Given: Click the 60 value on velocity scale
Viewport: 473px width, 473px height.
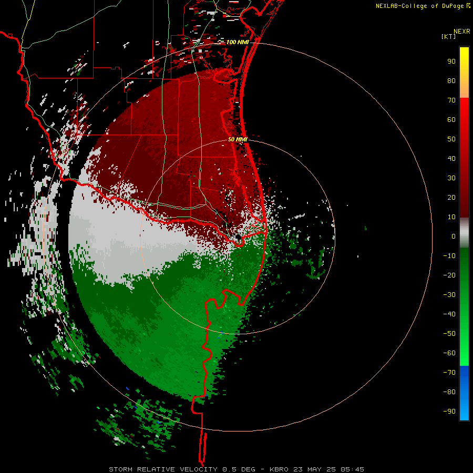Looking at the screenshot, I should pyautogui.click(x=451, y=120).
